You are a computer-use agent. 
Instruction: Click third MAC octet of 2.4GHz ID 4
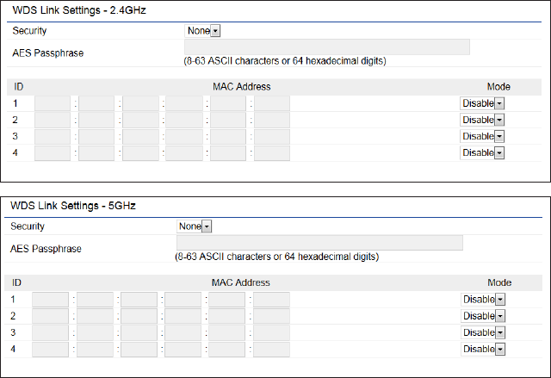140,152
